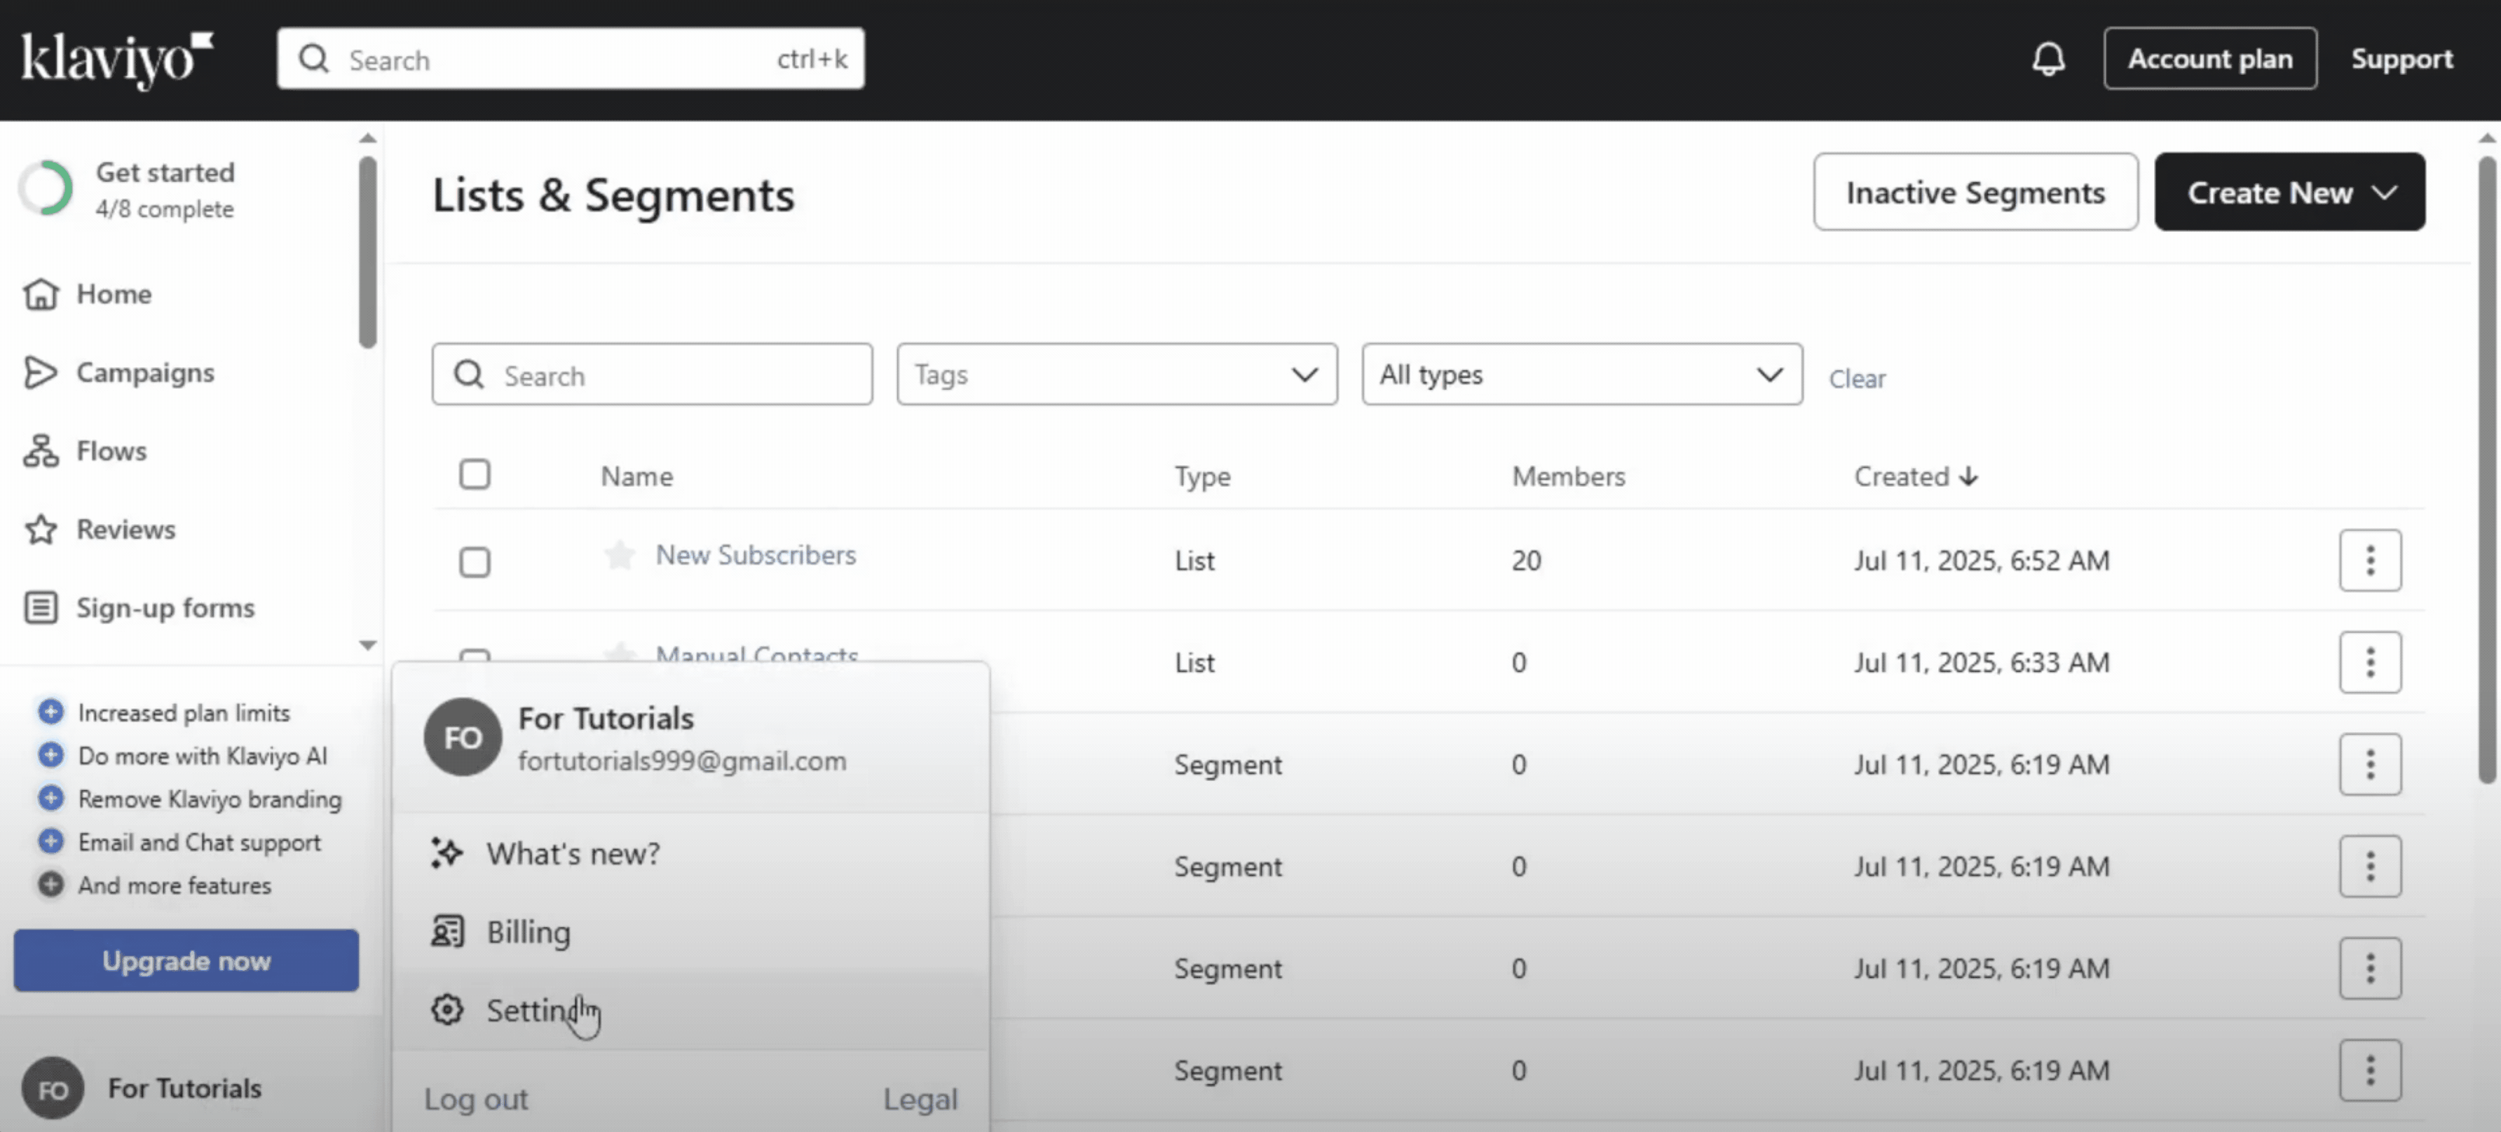The image size is (2501, 1132).
Task: Click the Lists & Segments search field
Action: pos(651,375)
